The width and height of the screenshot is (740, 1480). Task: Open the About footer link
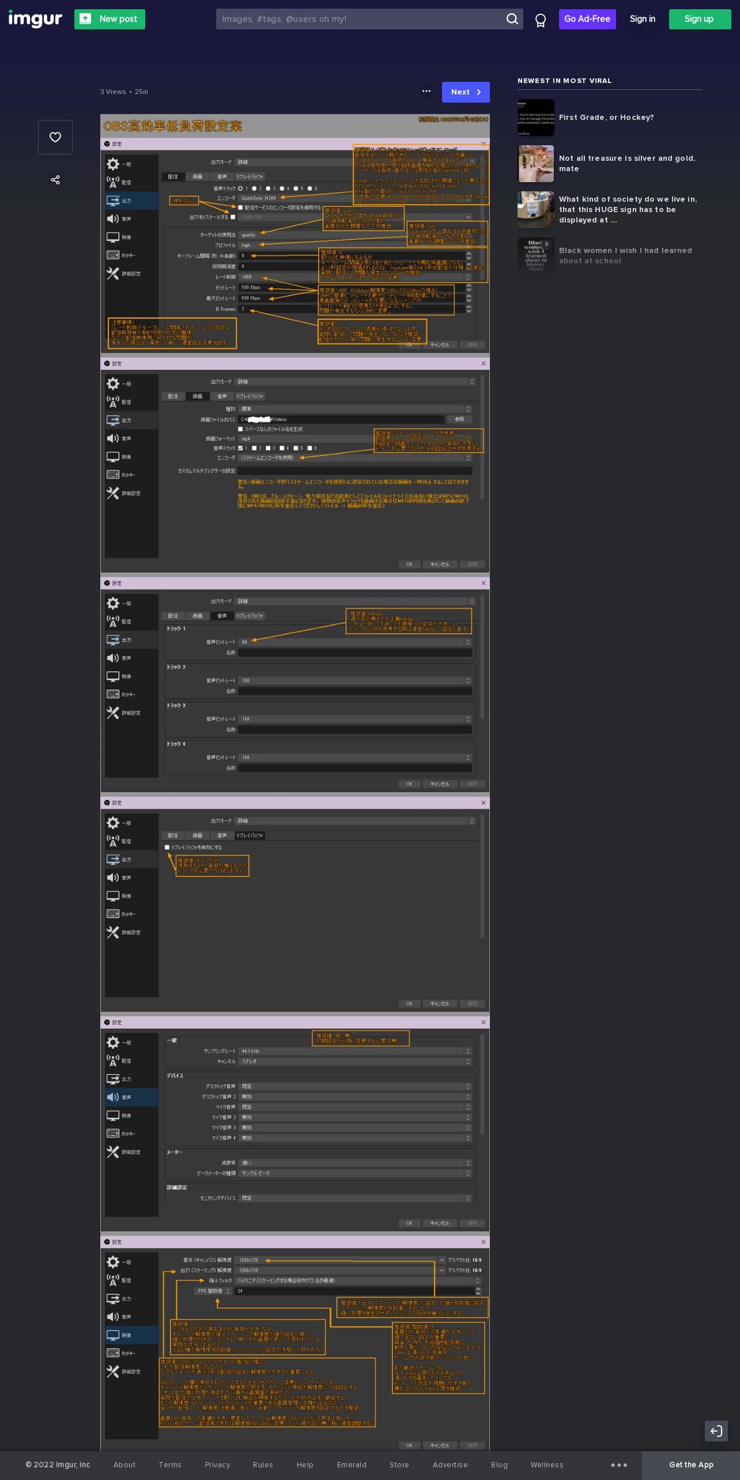click(124, 1464)
